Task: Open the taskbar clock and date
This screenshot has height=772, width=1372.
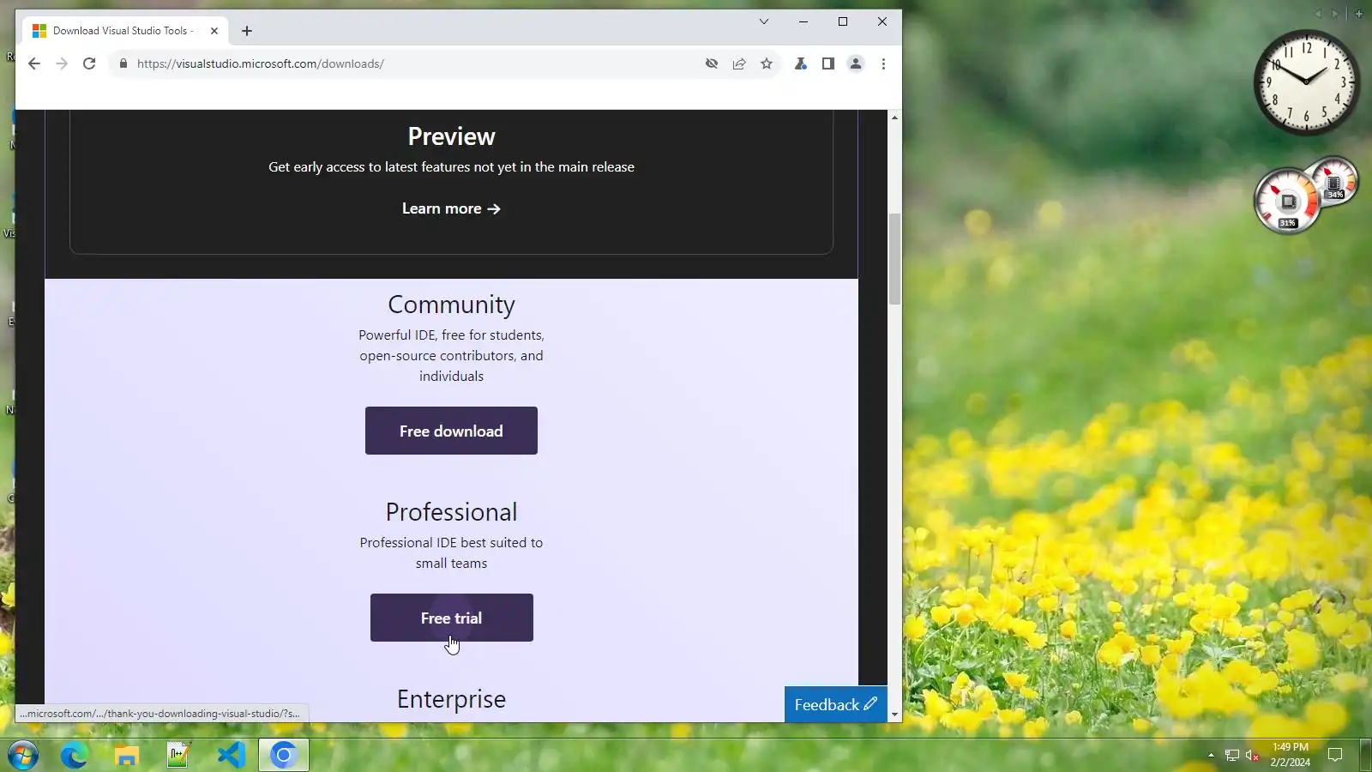Action: coord(1290,755)
